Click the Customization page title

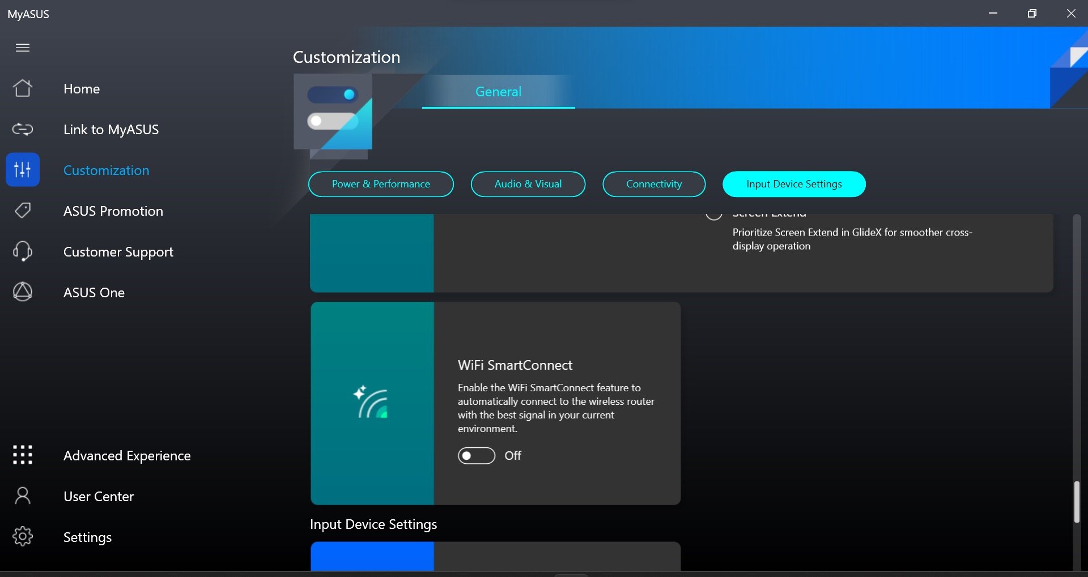(346, 57)
